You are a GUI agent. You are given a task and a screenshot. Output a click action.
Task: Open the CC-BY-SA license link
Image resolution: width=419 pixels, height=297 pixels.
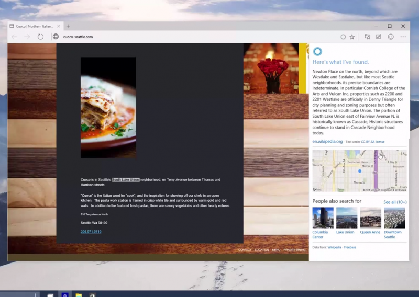tap(373, 142)
